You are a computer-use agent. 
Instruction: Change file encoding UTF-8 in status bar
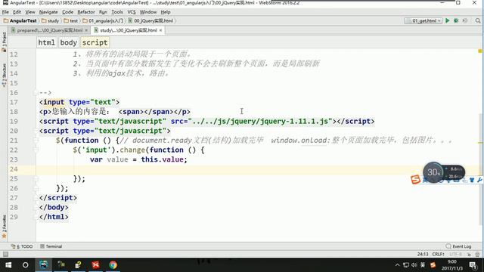coord(456,254)
